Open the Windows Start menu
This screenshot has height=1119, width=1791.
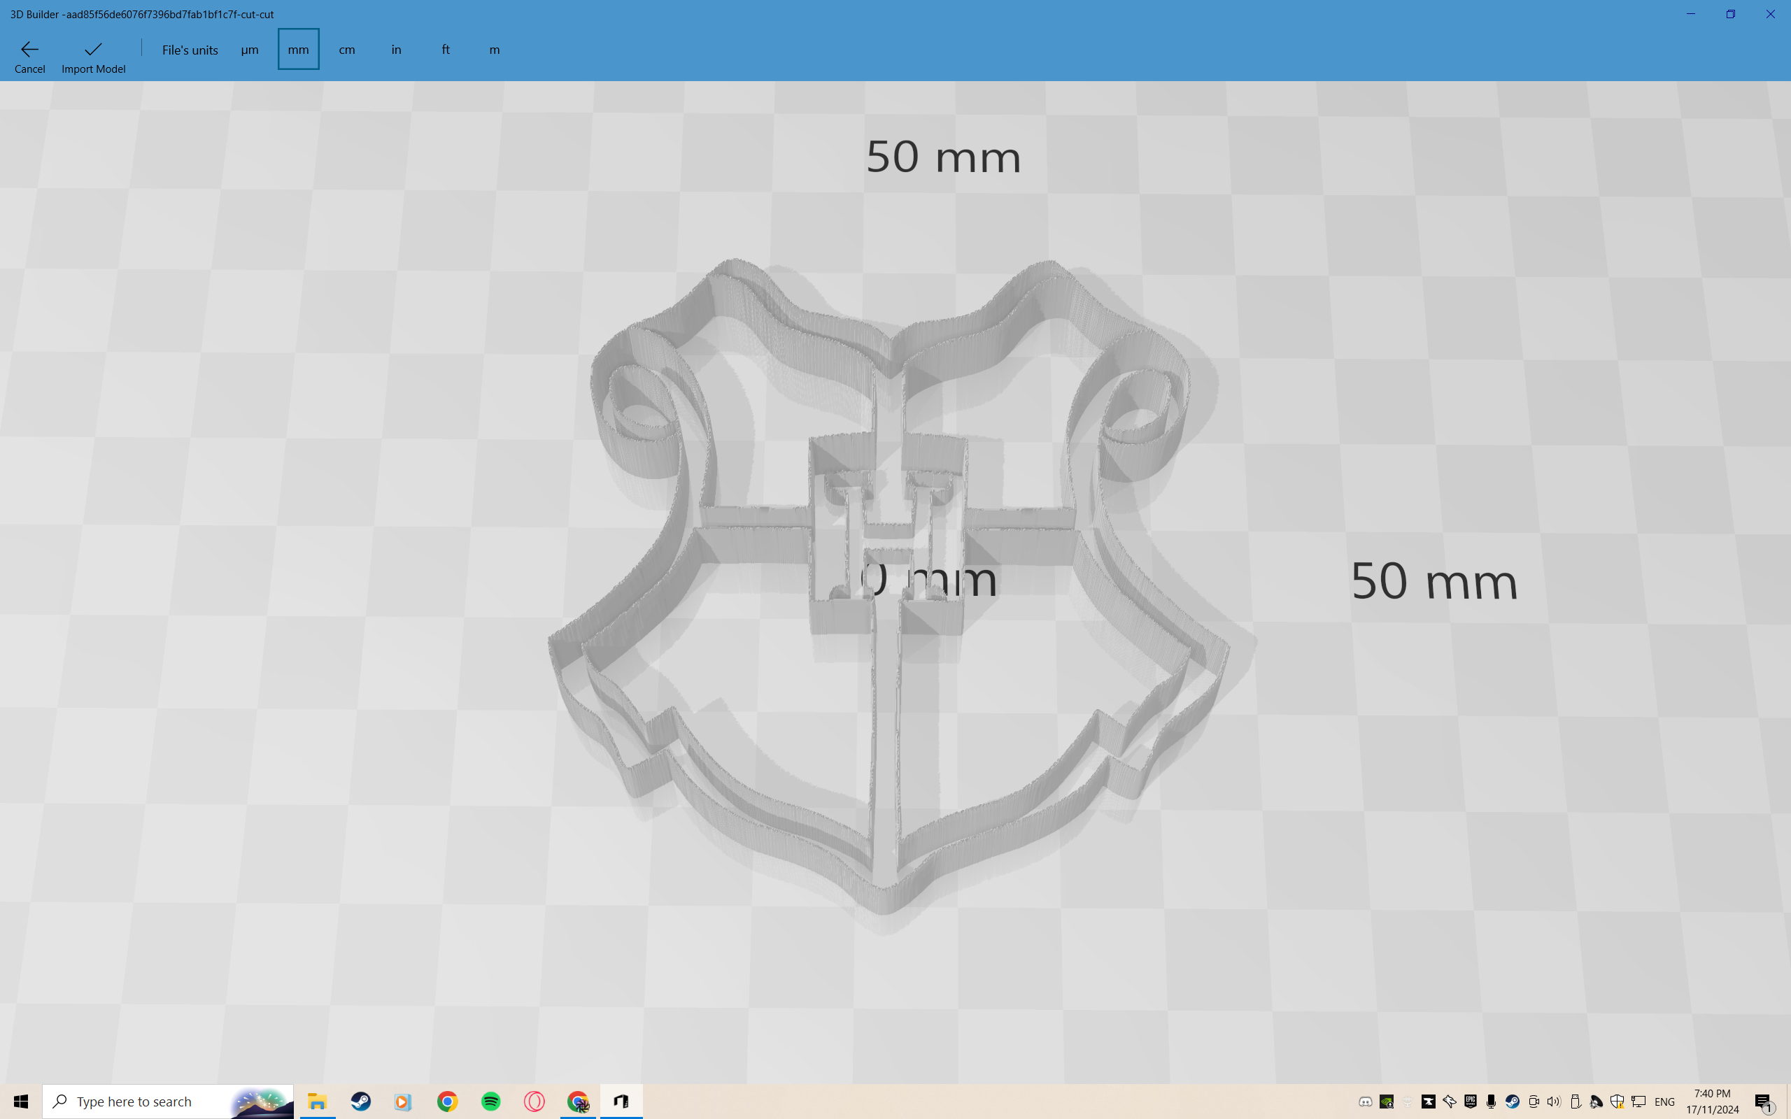[21, 1102]
